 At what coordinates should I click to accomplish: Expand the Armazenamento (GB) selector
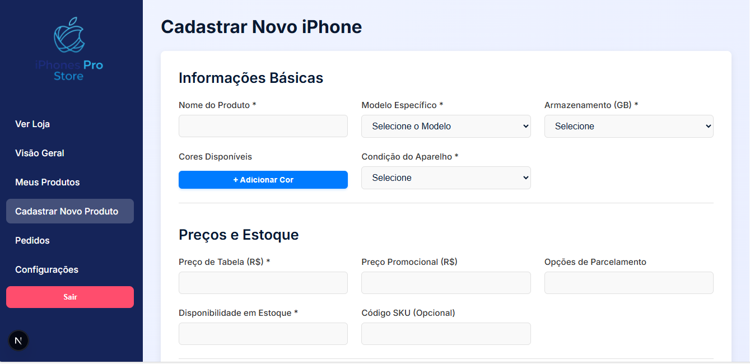click(x=628, y=126)
